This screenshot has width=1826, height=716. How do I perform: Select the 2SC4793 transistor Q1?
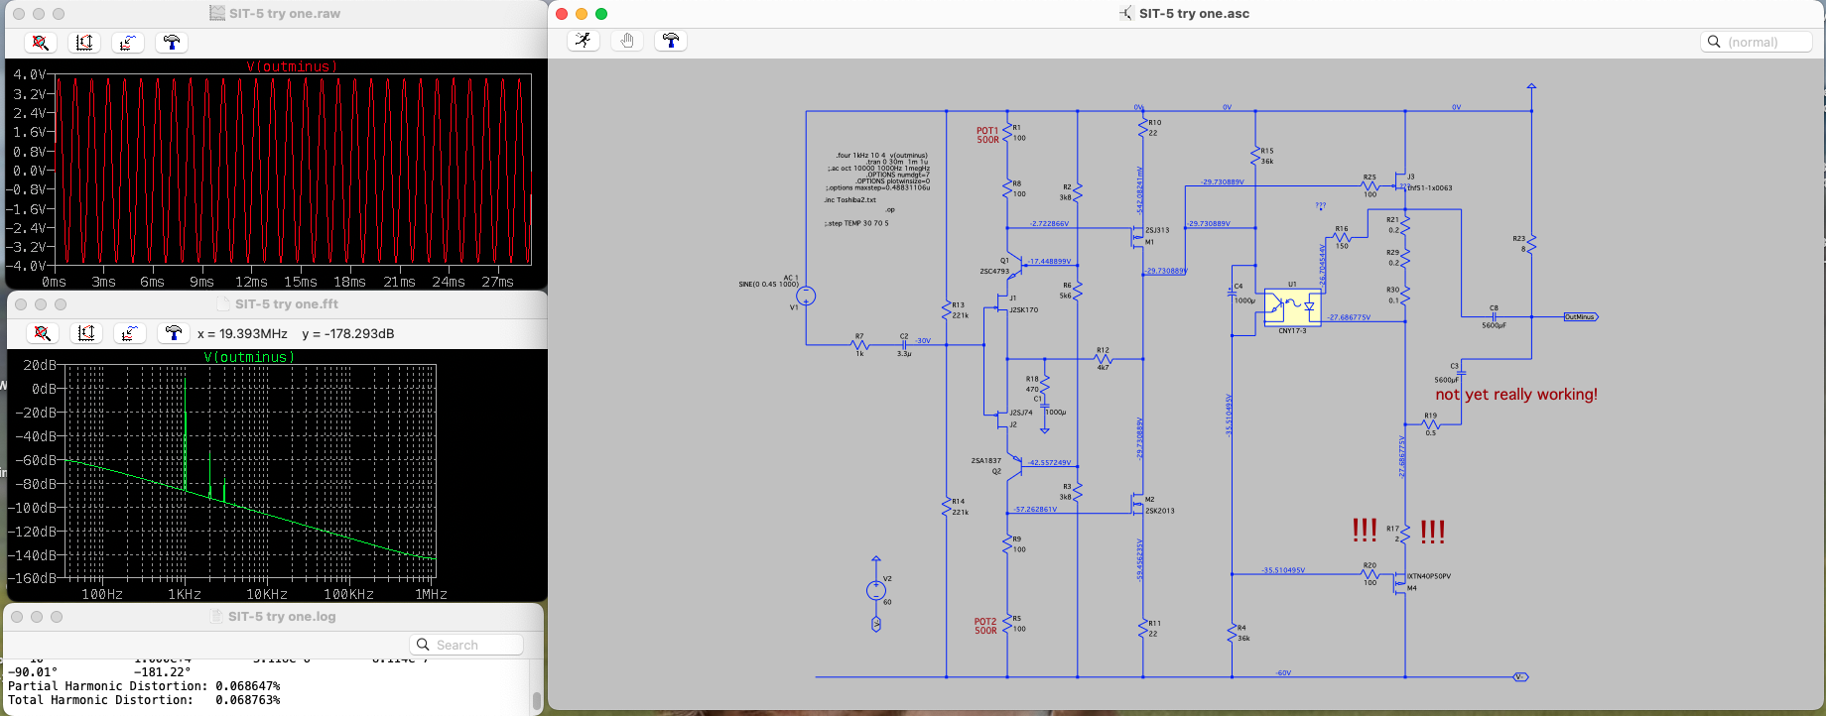1014,267
